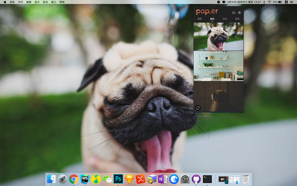Image resolution: width=297 pixels, height=186 pixels.
Task: Open Transmit truck icon in Dock
Action: coord(152,179)
